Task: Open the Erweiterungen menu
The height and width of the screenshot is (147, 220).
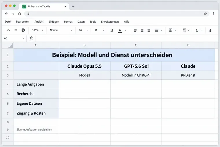Action: [110, 22]
